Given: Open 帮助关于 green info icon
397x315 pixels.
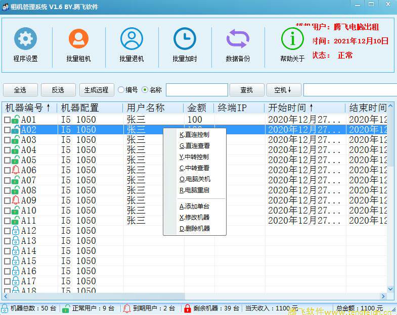Looking at the screenshot, I should pyautogui.click(x=292, y=38).
